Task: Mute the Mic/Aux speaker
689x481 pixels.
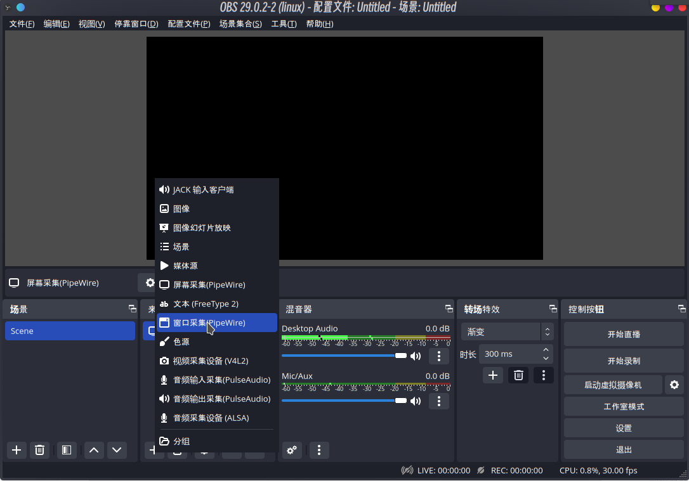Action: tap(416, 401)
